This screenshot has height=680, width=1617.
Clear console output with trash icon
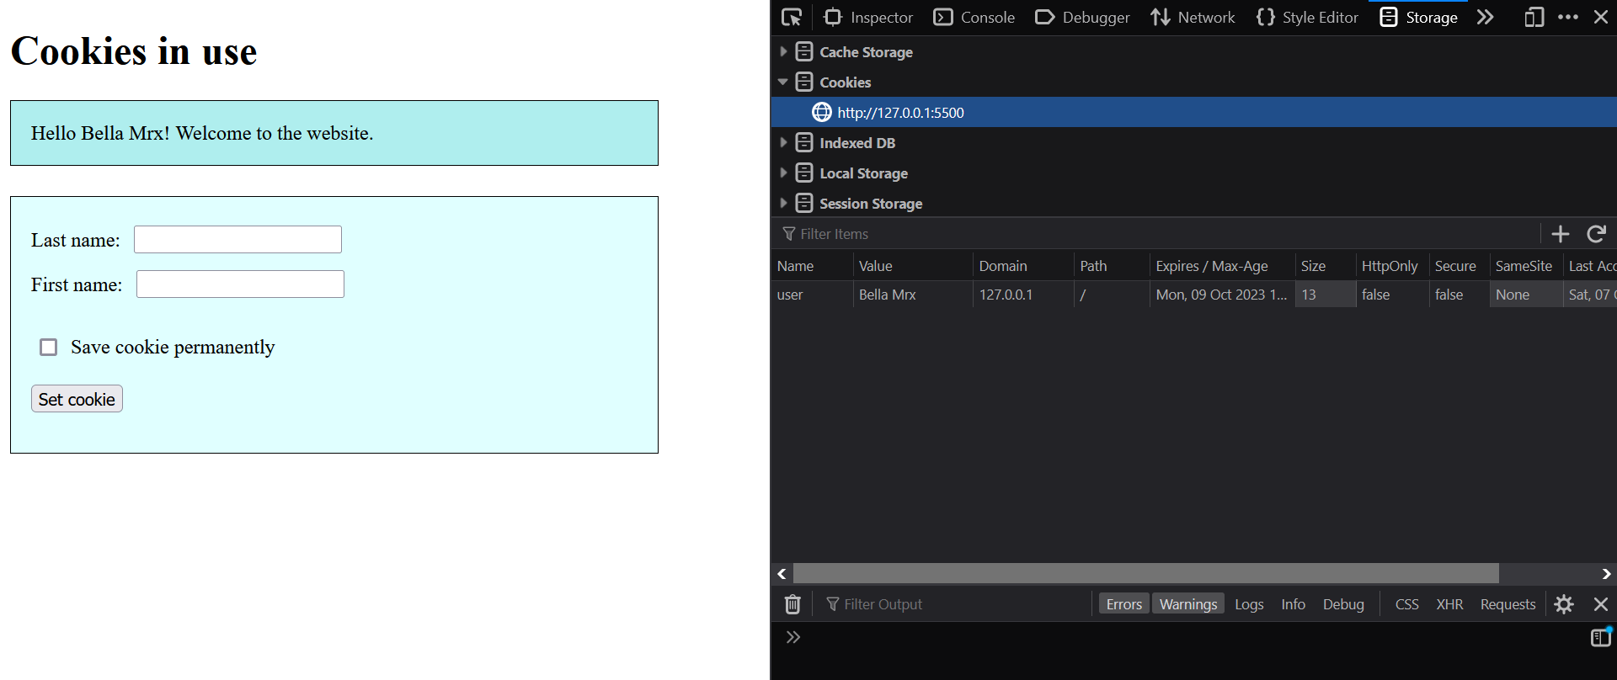pos(792,604)
